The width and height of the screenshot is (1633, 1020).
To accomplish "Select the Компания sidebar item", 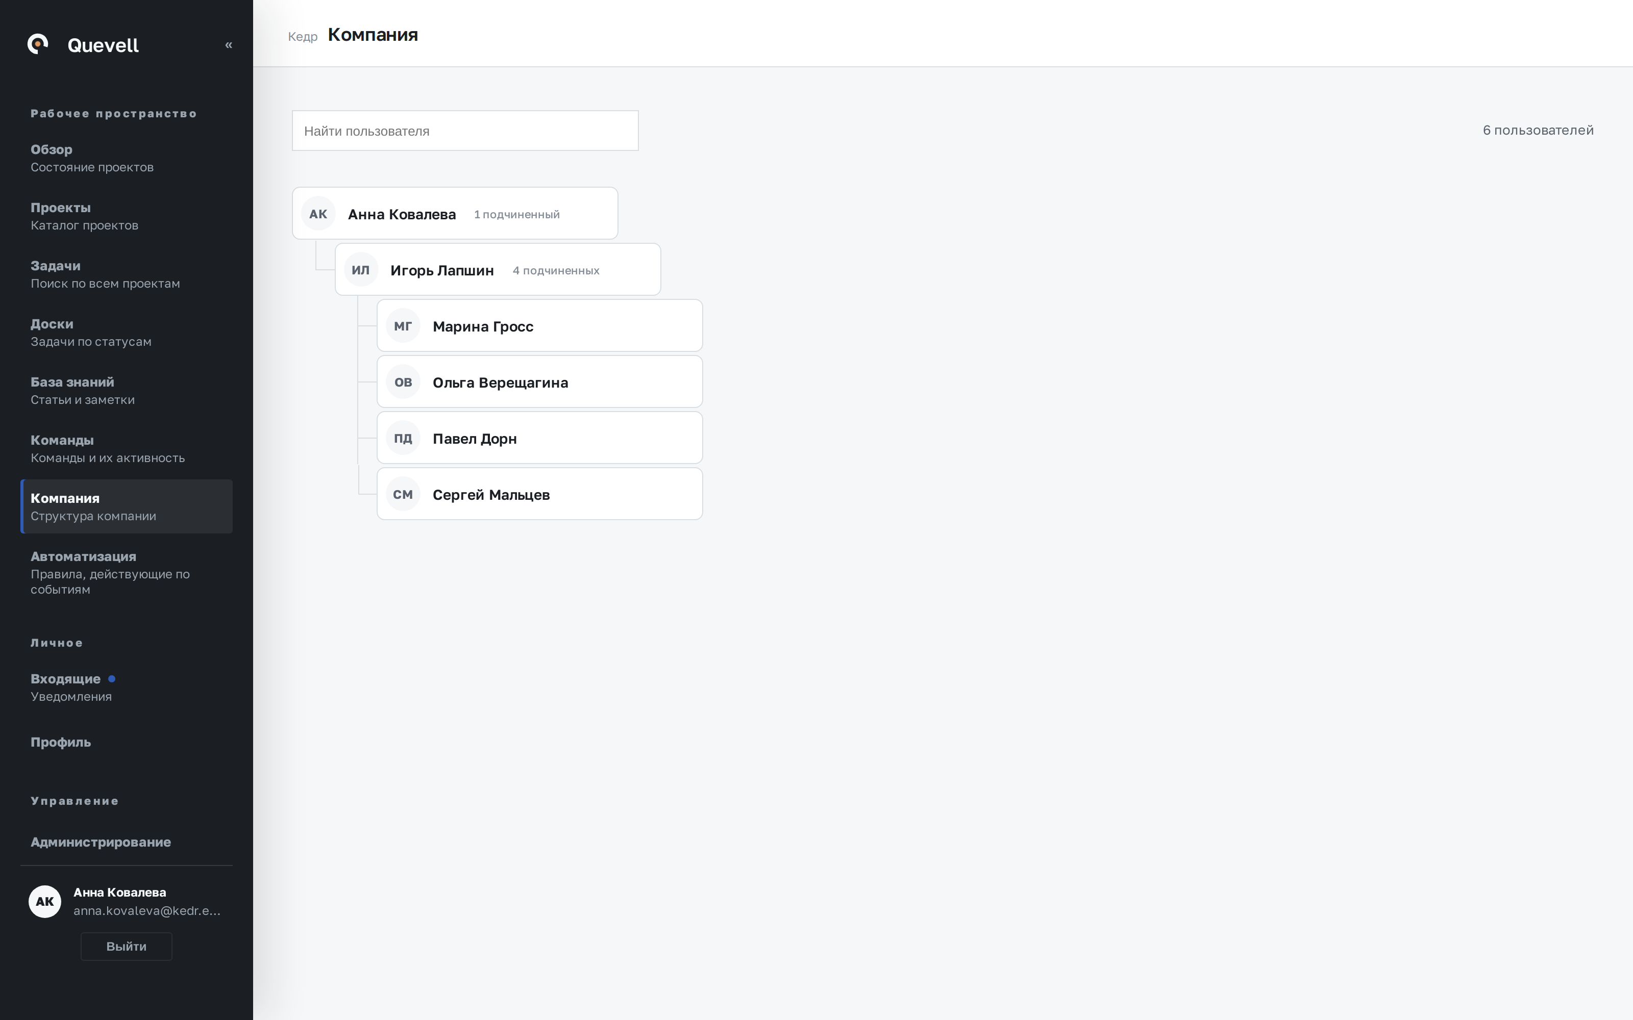I will 126,506.
